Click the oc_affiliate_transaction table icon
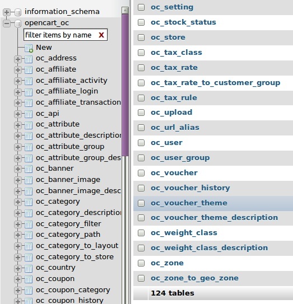This screenshot has height=304, width=293. pos(29,103)
